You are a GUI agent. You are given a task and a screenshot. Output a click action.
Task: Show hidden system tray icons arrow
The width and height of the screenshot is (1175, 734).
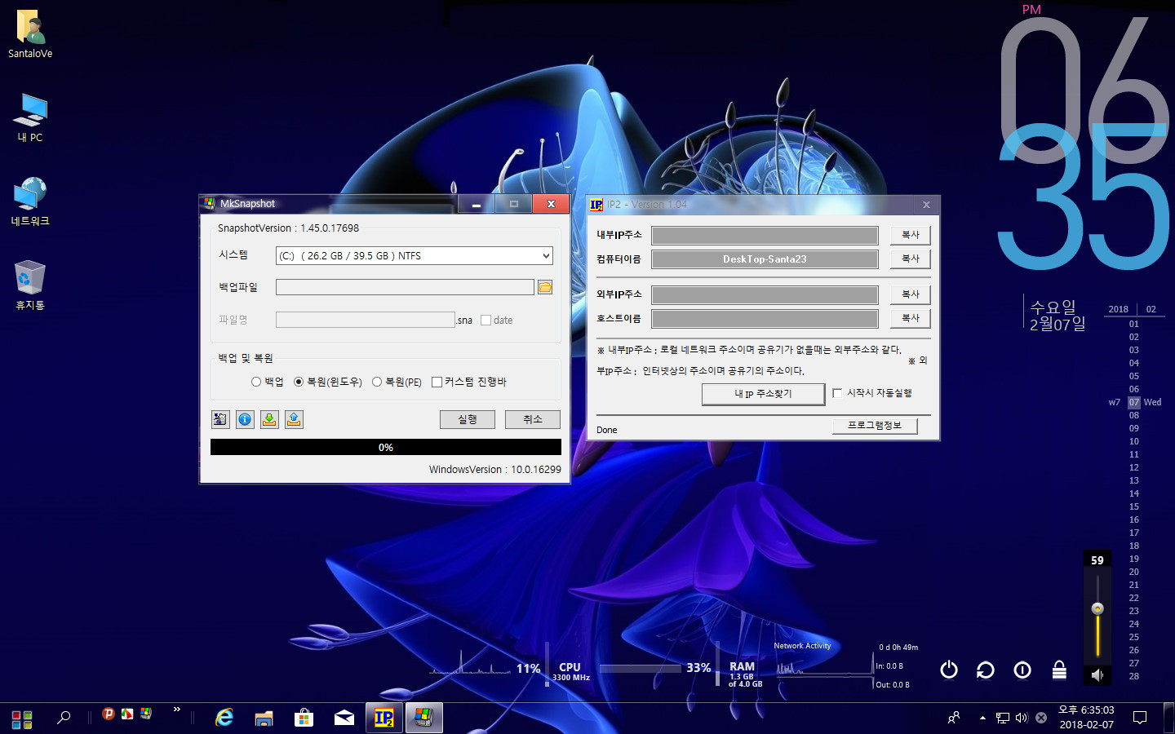pos(982,718)
